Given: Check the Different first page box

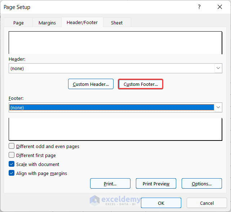Looking at the screenshot, I should pos(12,155).
